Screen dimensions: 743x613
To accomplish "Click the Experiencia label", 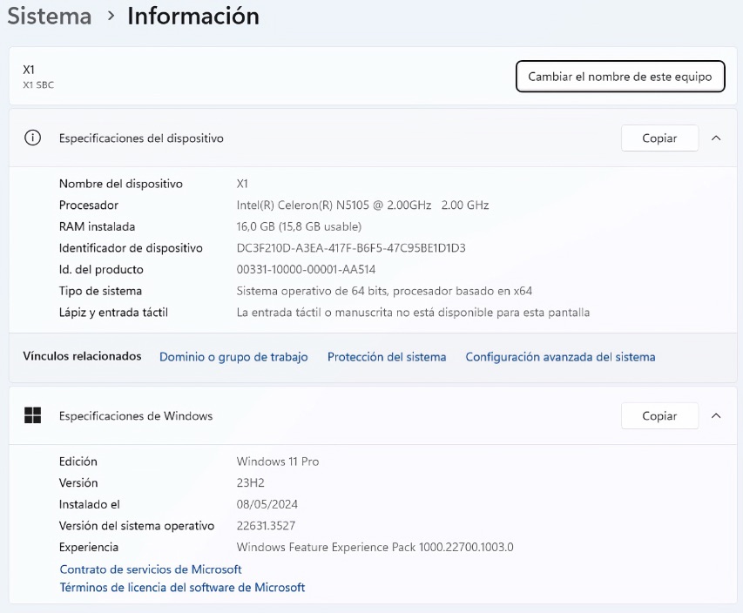I will pos(89,547).
